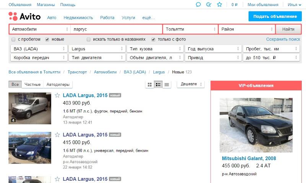
Task: Favorite the 403 900 руб. Largus listing star
Action: (x=57, y=95)
